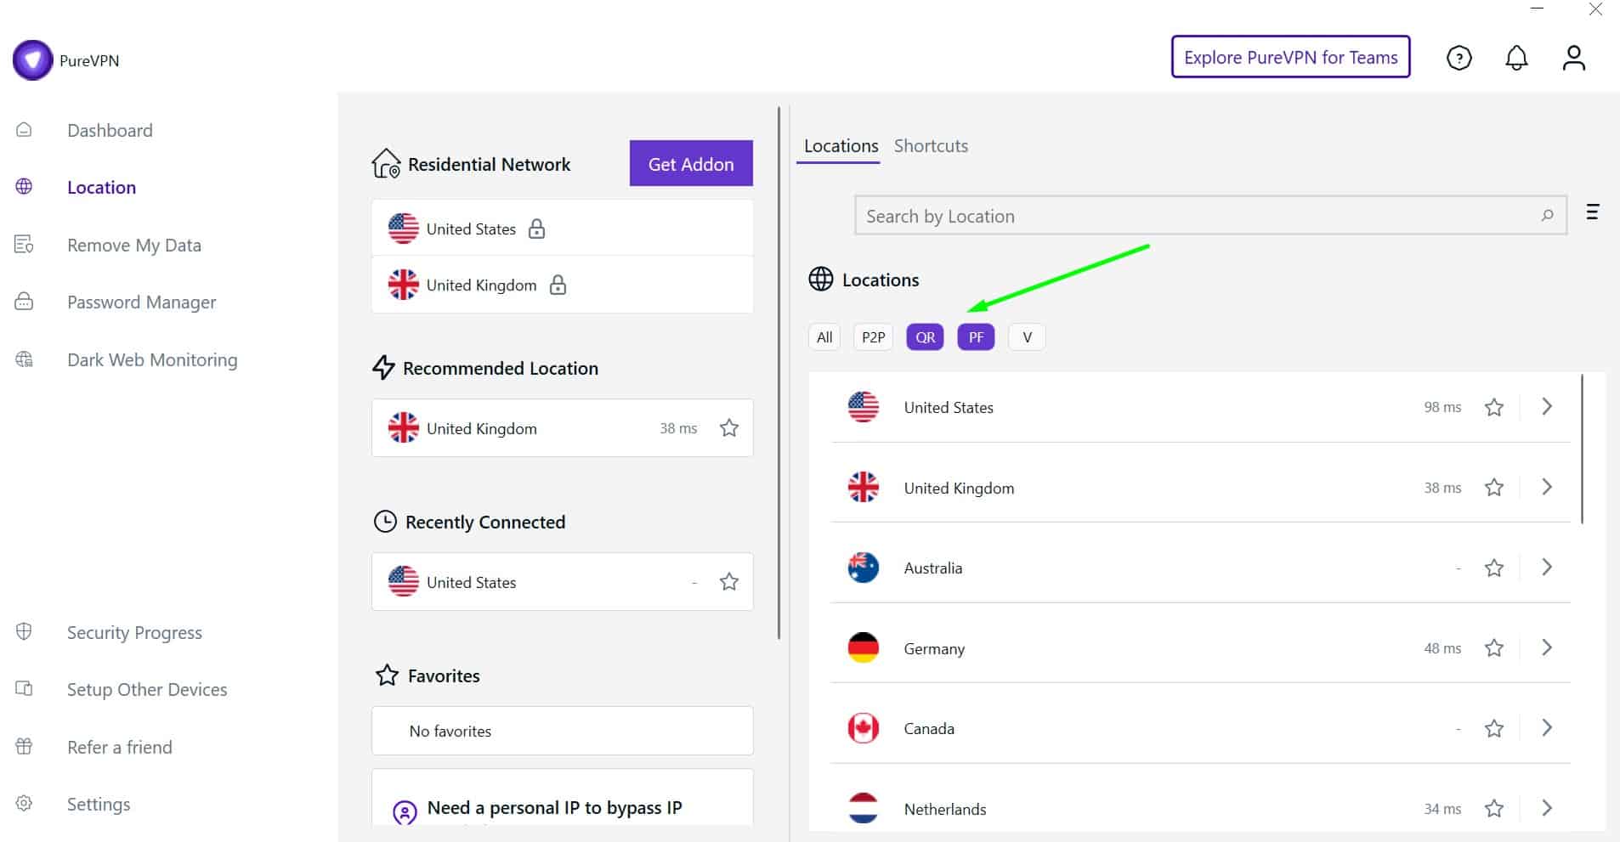Screen dimensions: 1620x842
Task: Expand United Kingdom cities chevron
Action: (1547, 487)
